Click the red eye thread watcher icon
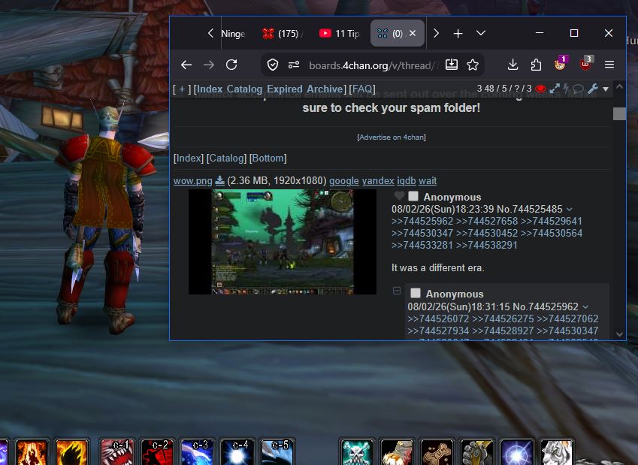This screenshot has height=465, width=638. point(540,89)
